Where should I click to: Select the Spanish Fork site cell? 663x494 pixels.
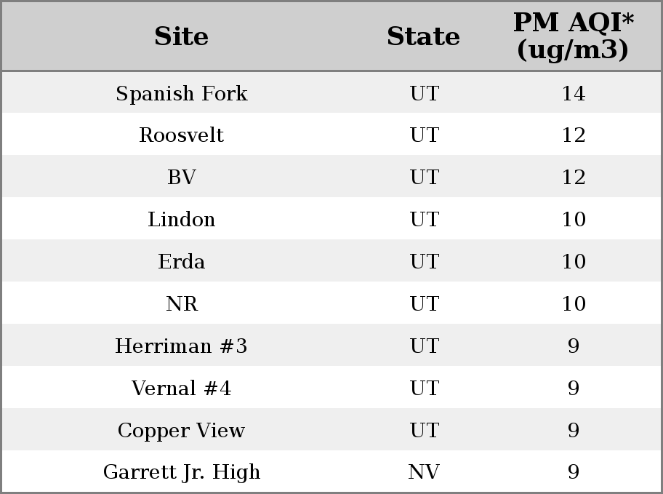[x=182, y=93]
